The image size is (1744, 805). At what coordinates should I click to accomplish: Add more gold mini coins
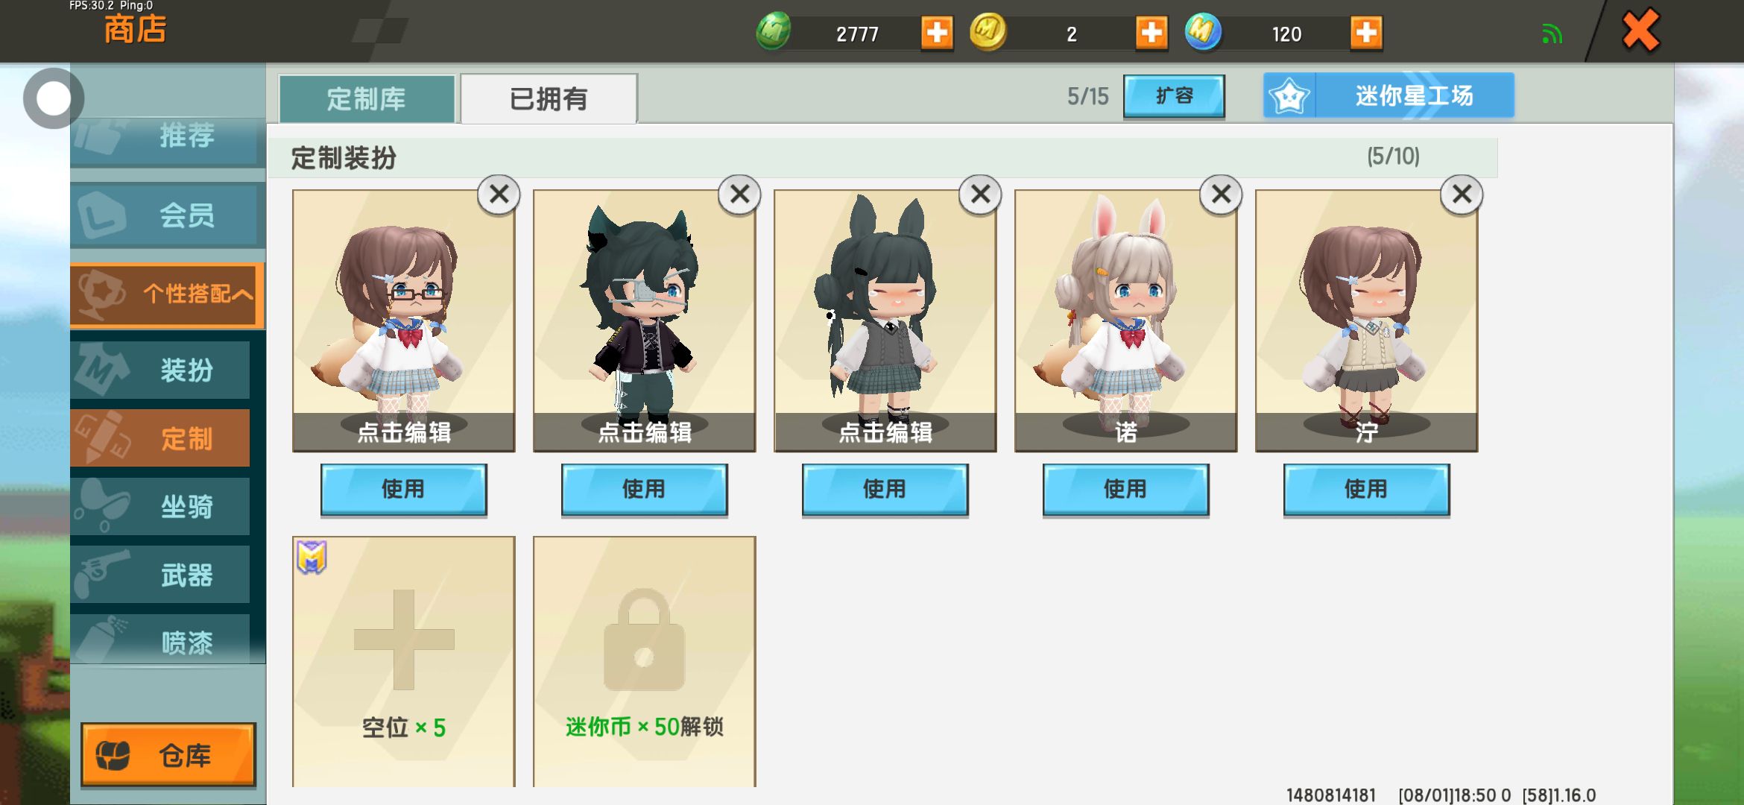1151,33
